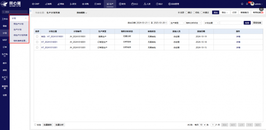Select the 通过 radio filter
Image resolution: width=266 pixels, height=130 pixels.
pyautogui.click(x=187, y=13)
